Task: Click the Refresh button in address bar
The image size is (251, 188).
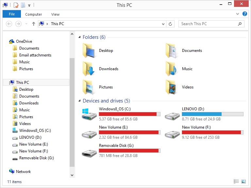Action: (x=170, y=24)
